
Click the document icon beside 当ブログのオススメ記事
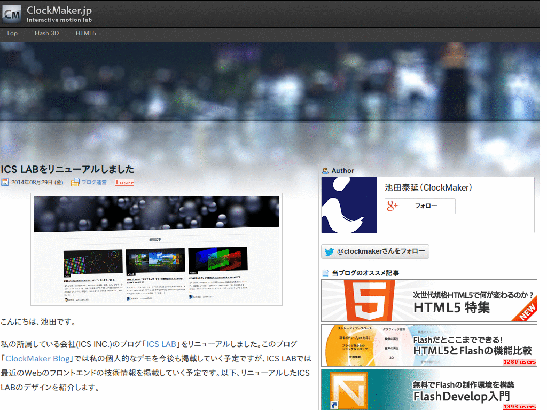(325, 273)
